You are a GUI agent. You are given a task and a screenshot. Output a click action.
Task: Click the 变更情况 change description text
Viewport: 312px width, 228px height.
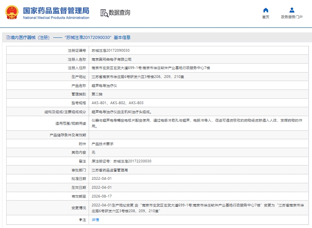198,208
